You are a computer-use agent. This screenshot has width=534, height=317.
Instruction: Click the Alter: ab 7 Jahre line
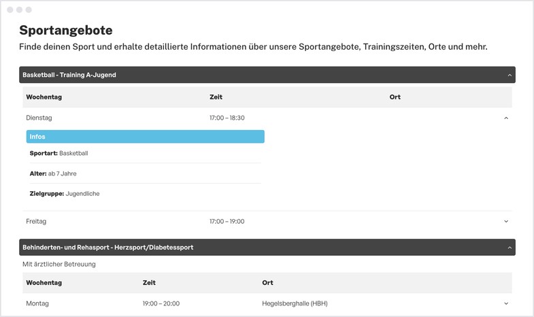tap(53, 173)
